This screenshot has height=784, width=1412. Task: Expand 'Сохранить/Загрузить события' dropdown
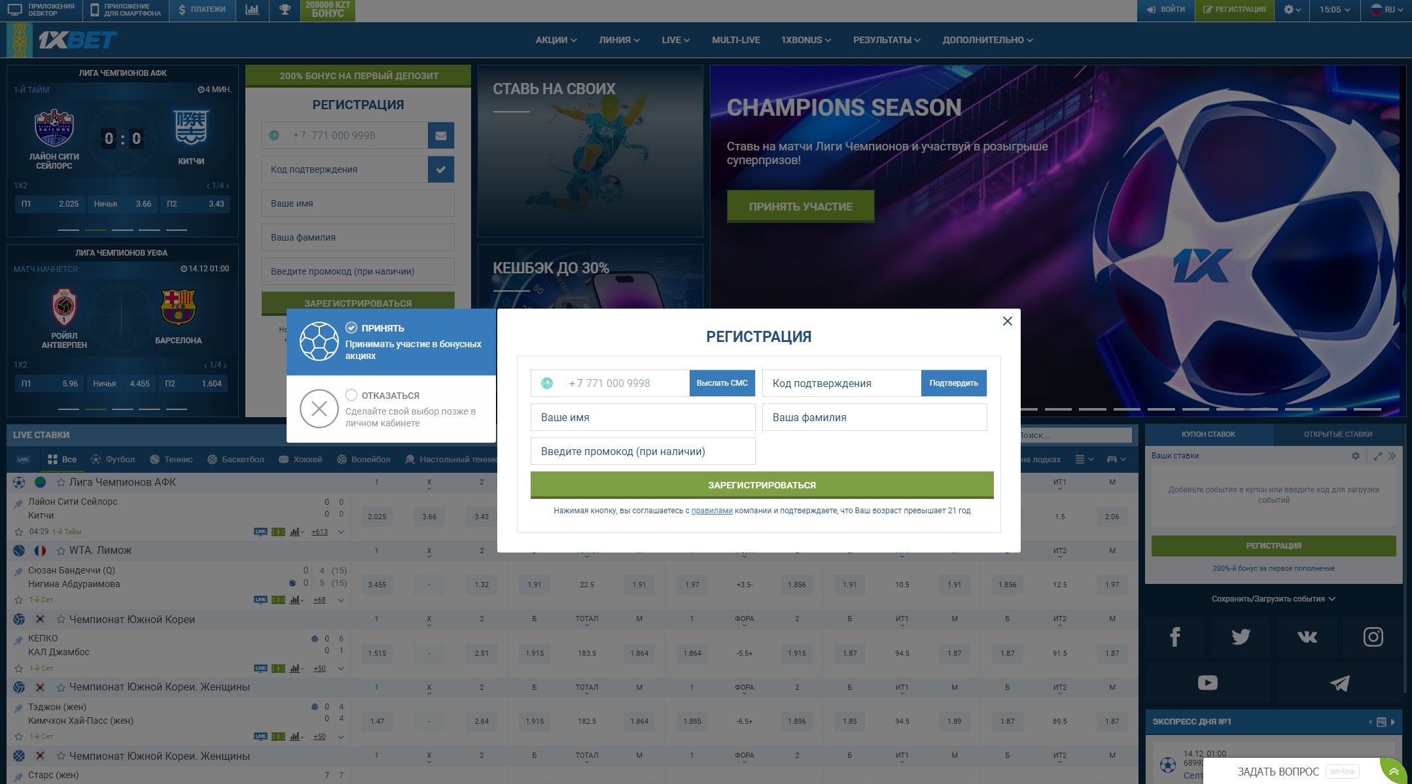1273,599
